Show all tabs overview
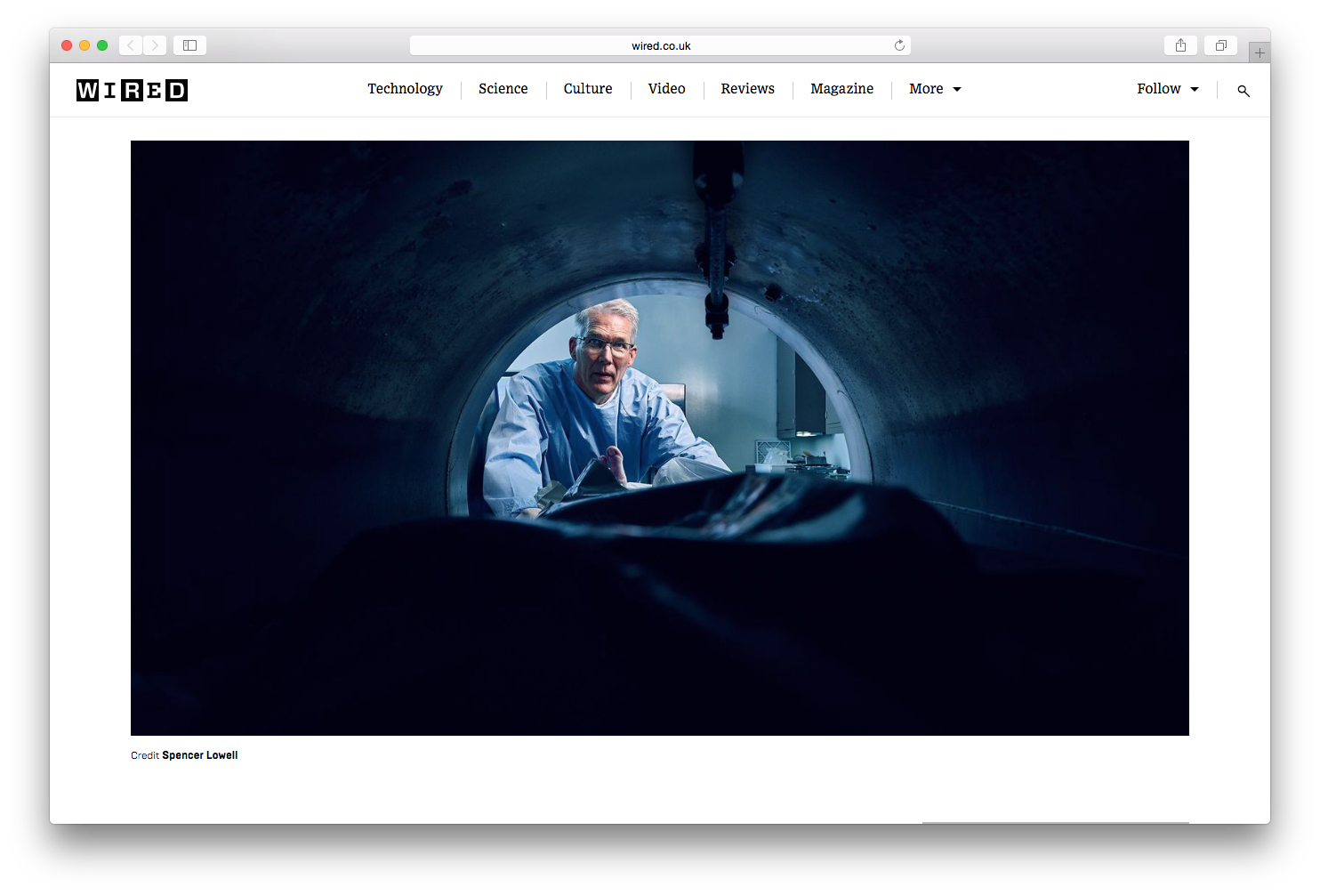1320x895 pixels. (x=1220, y=45)
